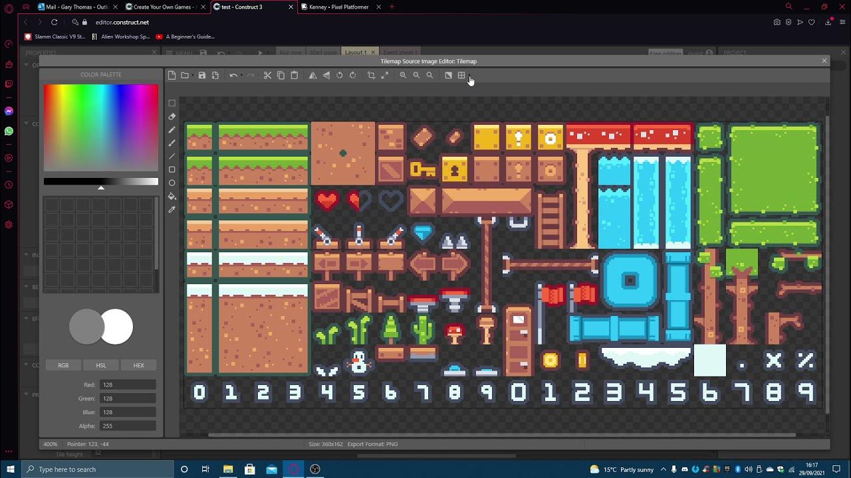
Task: Click the Paste clipboard icon
Action: click(294, 76)
